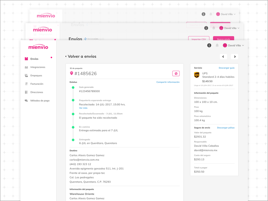The width and height of the screenshot is (268, 201).
Task: Expand details with Ver más
Action: (83, 108)
